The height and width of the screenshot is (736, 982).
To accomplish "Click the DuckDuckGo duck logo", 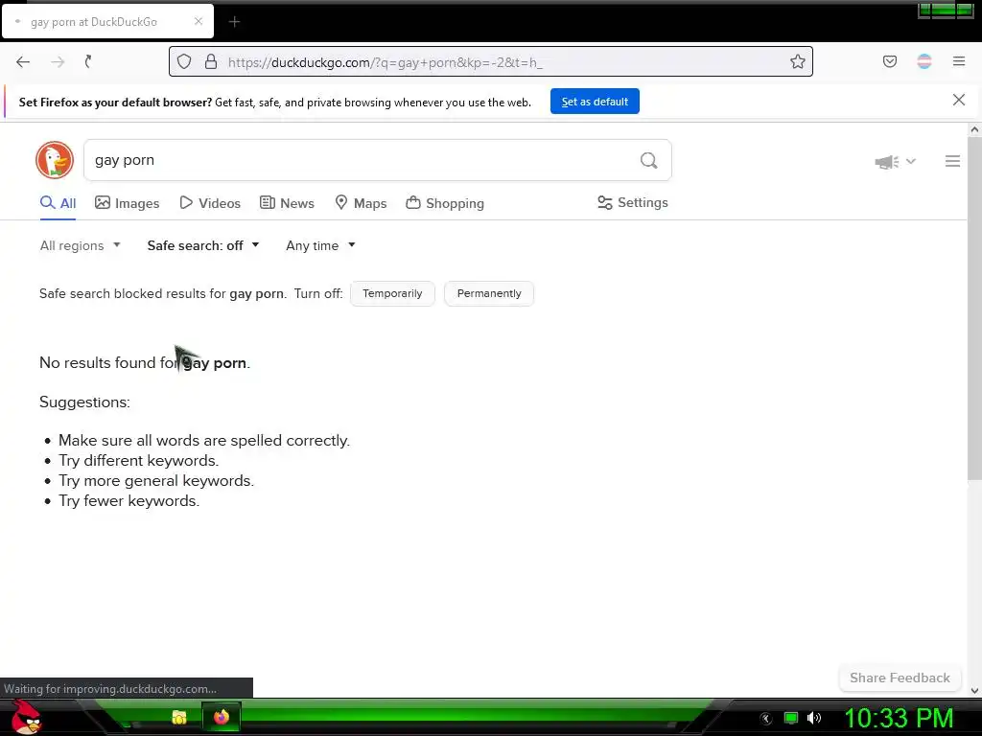I will pyautogui.click(x=55, y=160).
